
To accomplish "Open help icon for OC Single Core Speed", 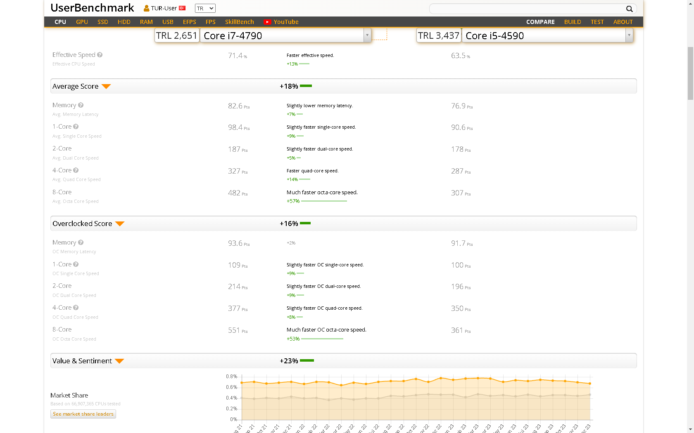I will click(x=76, y=264).
